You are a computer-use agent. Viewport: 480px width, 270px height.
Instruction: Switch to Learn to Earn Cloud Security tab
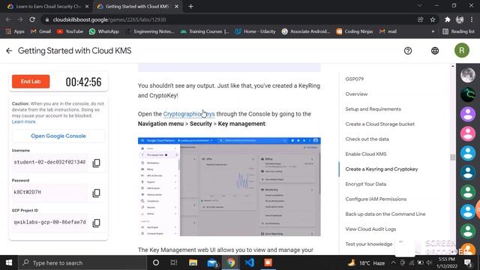pyautogui.click(x=48, y=7)
